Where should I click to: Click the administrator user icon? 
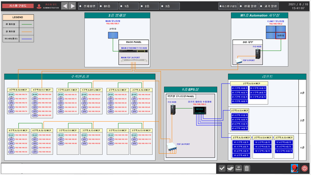click(39, 6)
